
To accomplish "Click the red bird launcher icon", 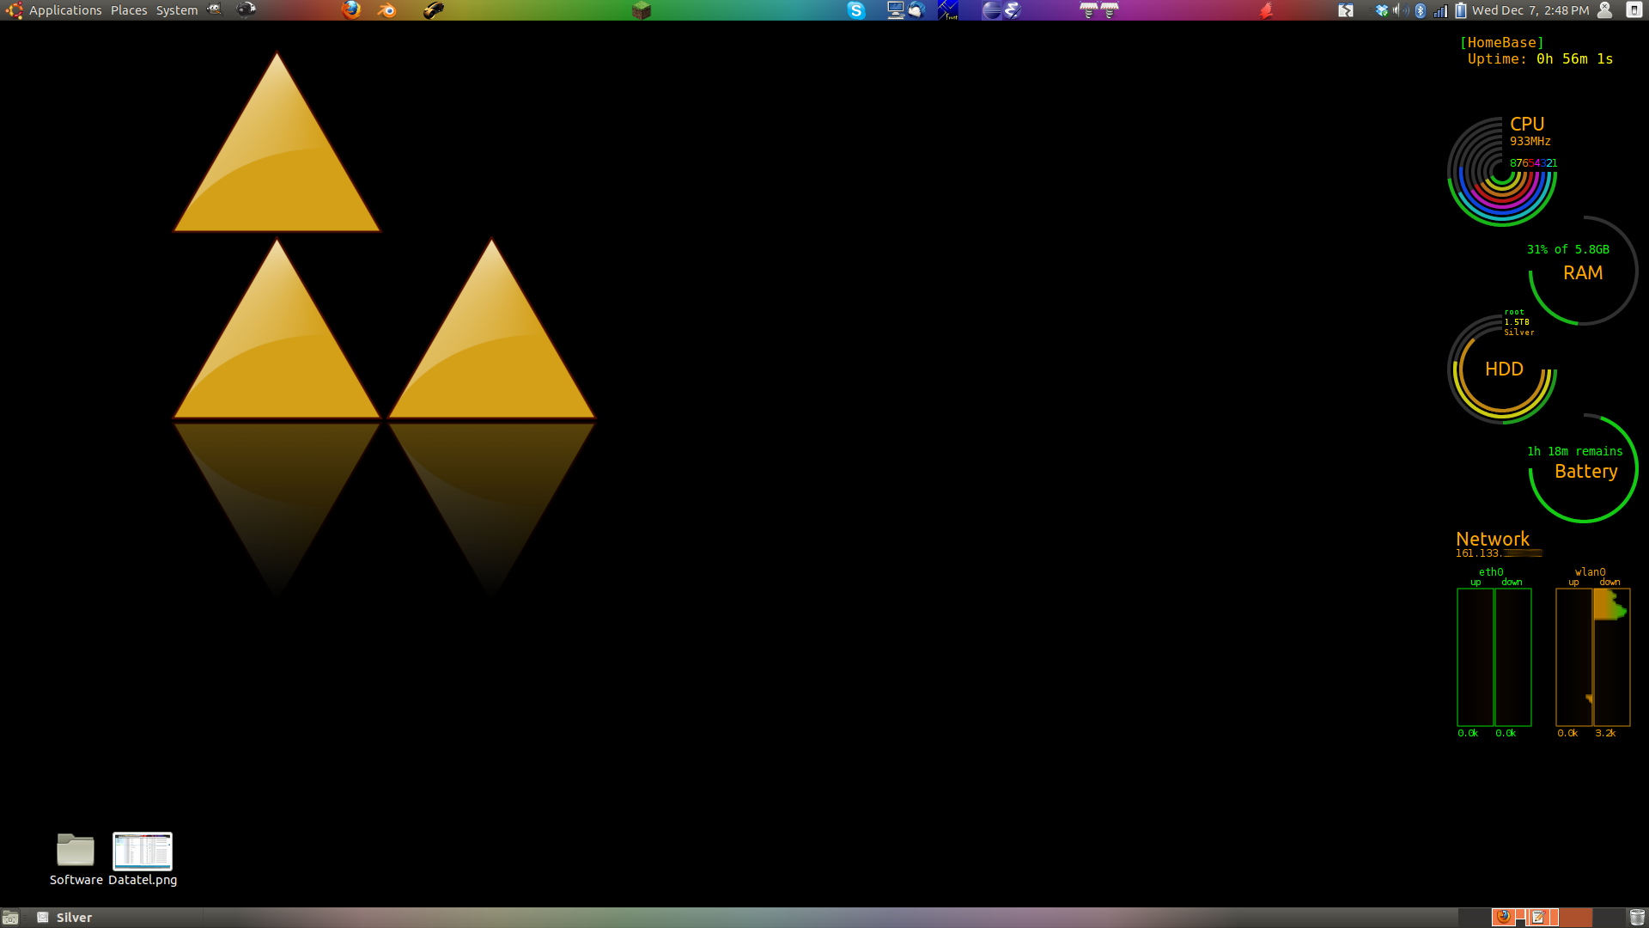I will [x=1266, y=10].
